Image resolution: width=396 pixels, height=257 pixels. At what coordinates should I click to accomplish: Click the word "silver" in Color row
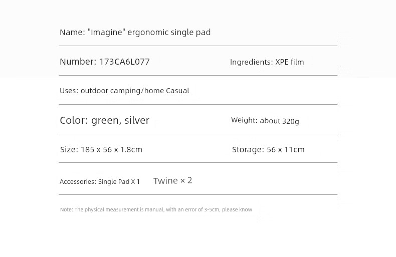click(137, 120)
